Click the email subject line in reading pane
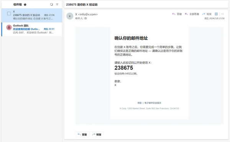The image size is (230, 142). [x=82, y=5]
